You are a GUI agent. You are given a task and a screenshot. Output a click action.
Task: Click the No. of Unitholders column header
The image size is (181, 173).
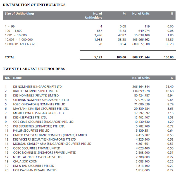tap(94, 15)
